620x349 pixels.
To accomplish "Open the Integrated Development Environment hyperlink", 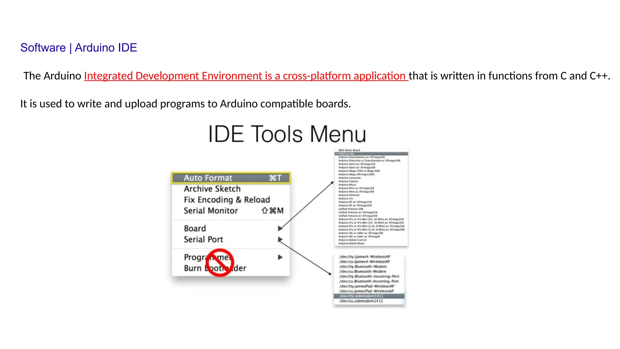I will coord(246,76).
